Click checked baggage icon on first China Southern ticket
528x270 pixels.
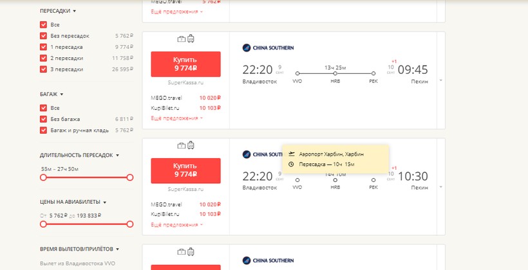tap(191, 39)
